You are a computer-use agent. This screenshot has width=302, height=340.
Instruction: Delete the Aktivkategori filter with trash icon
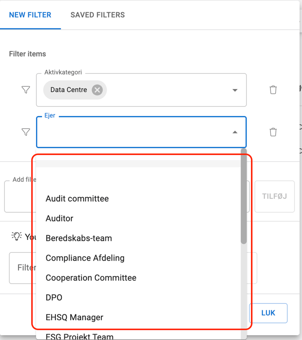(x=273, y=90)
